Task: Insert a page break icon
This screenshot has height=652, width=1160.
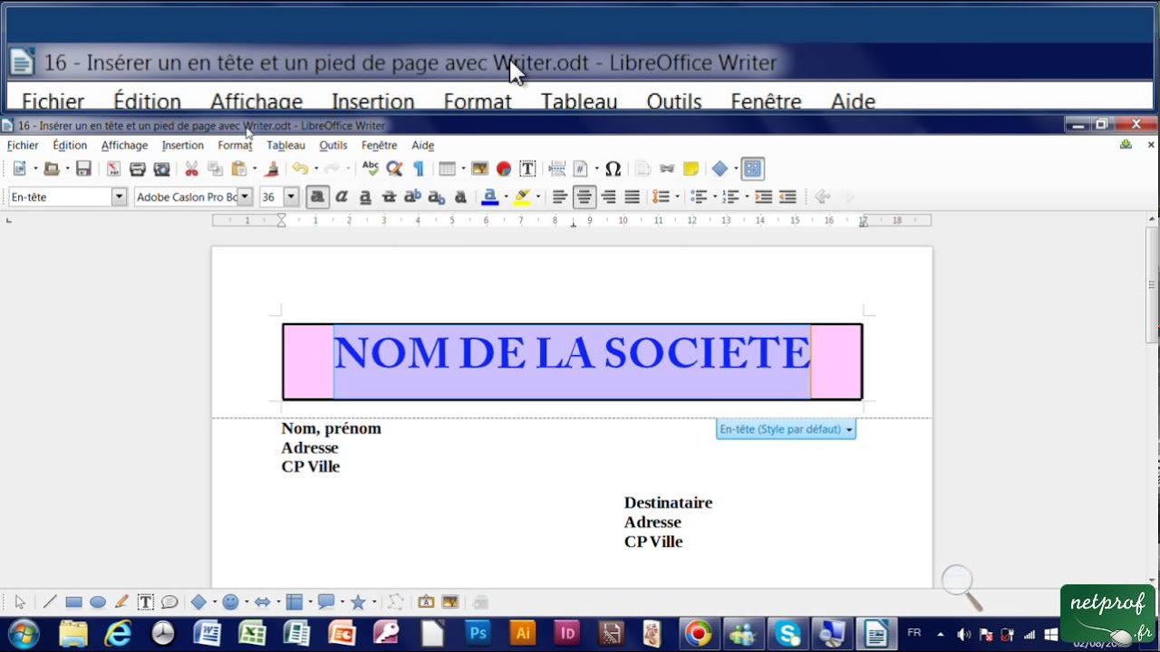Action: point(557,168)
